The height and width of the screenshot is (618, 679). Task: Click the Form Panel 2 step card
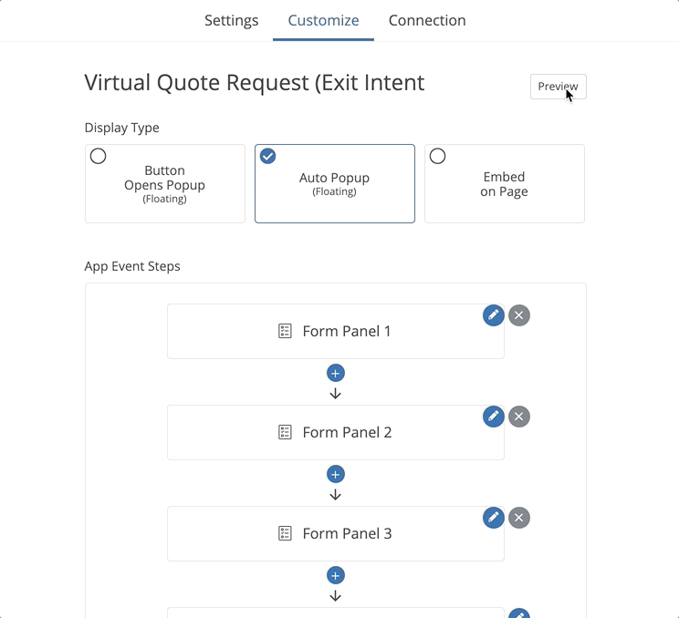(x=335, y=433)
